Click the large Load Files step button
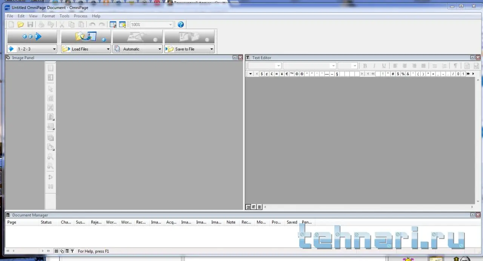Screen dimensions: 483x261 click(86, 37)
